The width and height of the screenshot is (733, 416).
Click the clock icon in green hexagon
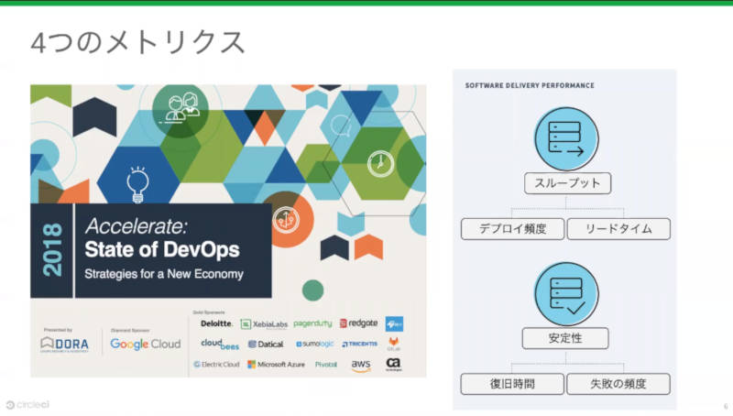point(380,164)
